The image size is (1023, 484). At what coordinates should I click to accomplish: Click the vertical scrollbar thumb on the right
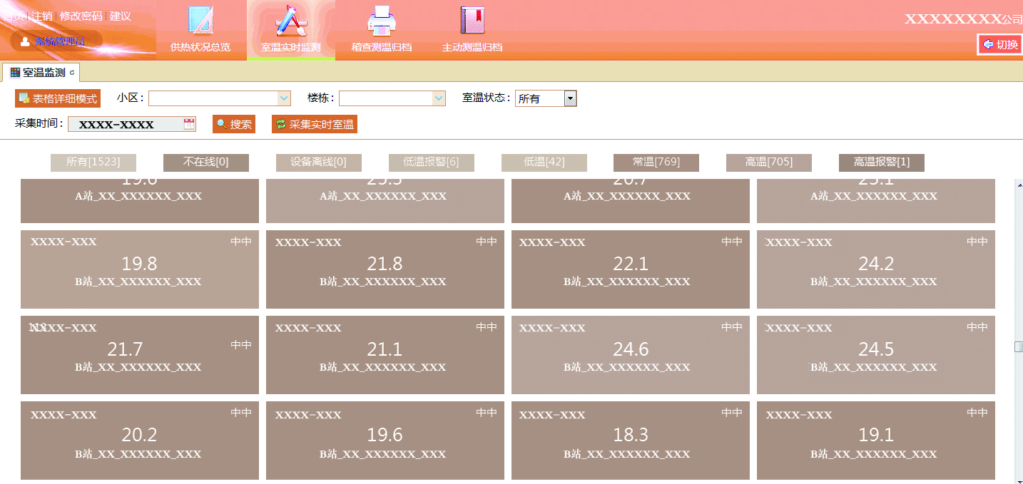1018,346
